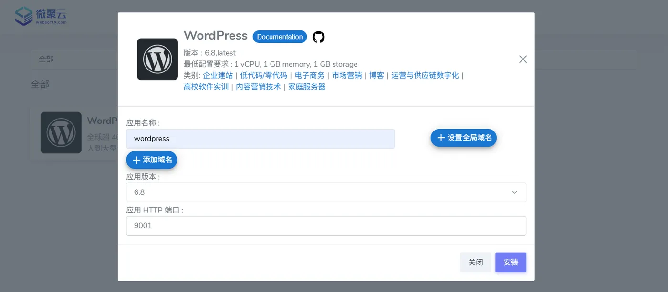Image resolution: width=668 pixels, height=292 pixels.
Task: Click the 微聚云 websoft9 logo
Action: tap(41, 16)
